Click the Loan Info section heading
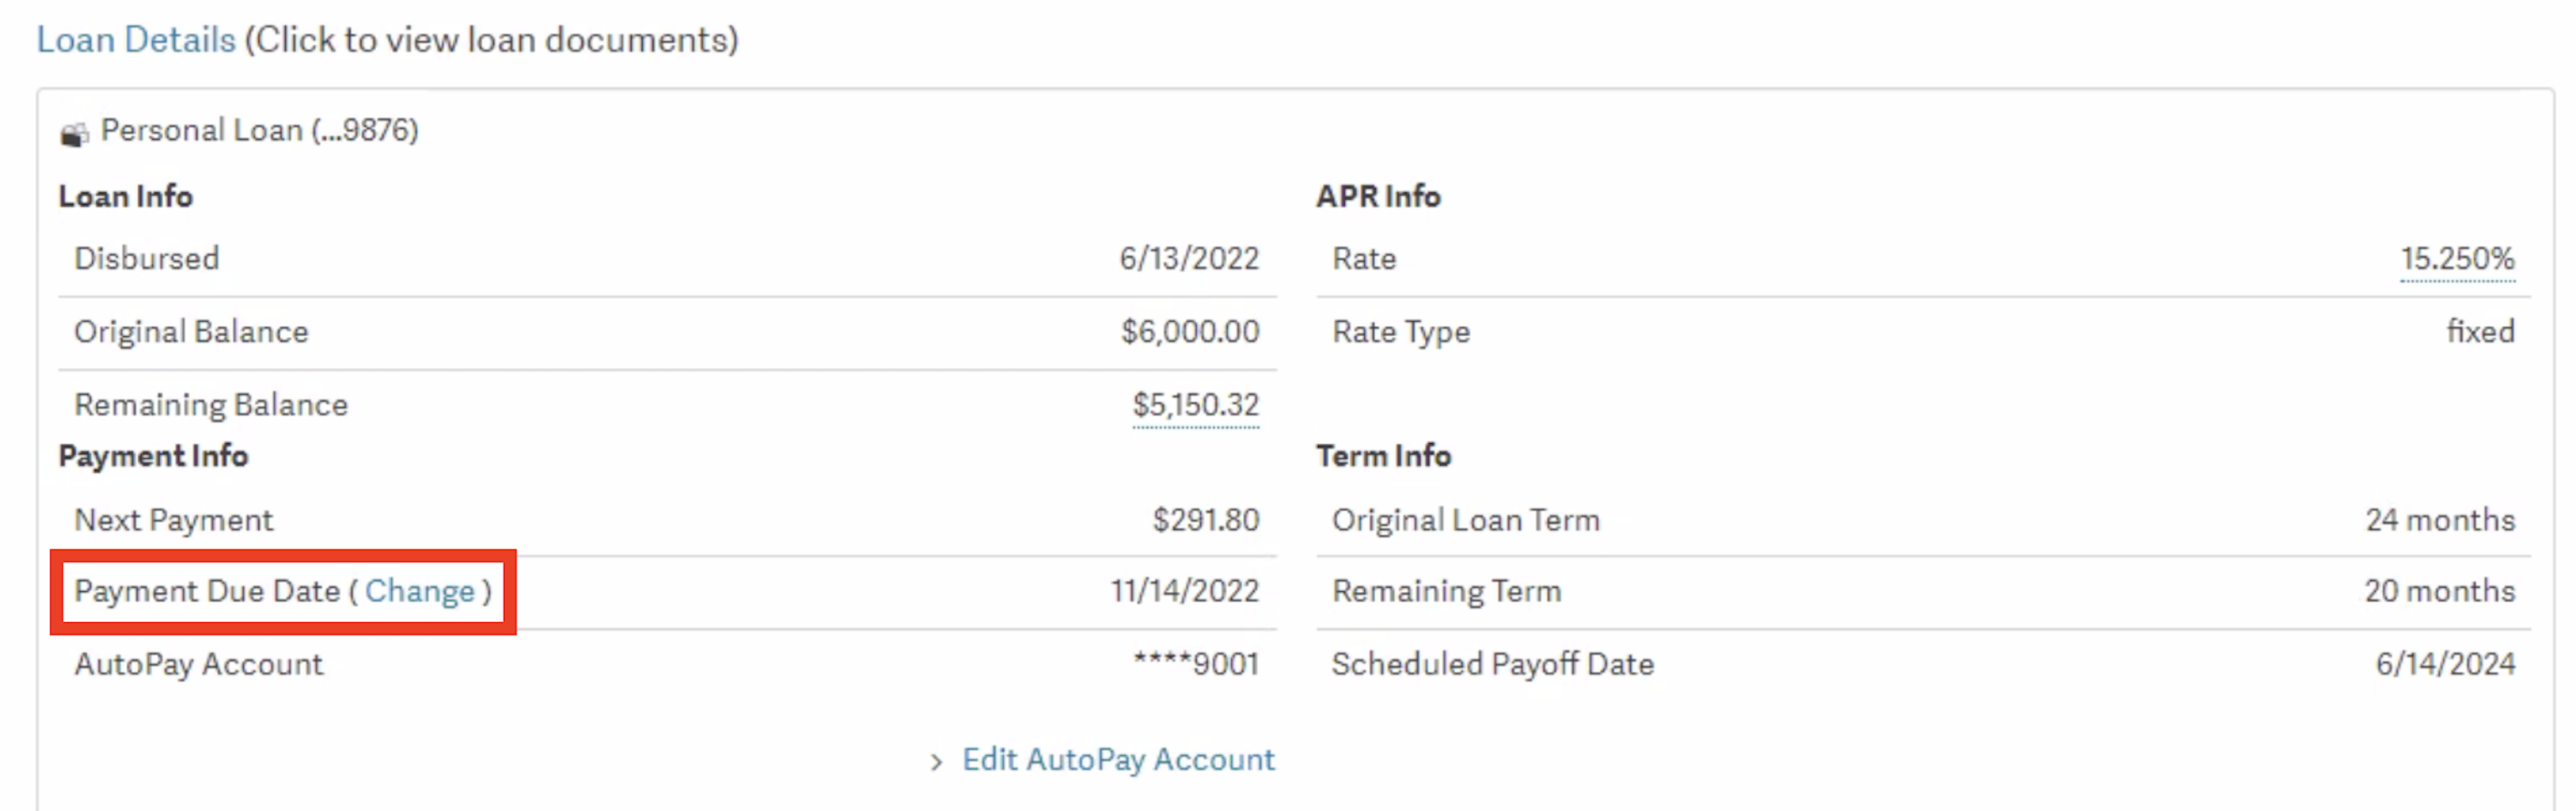 (126, 196)
